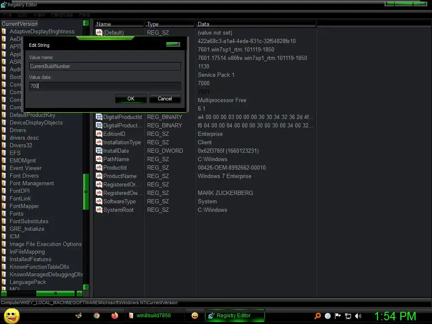Click the Registry Editor title bar icon
Screen dimensions: 432x324
(x=3, y=5)
